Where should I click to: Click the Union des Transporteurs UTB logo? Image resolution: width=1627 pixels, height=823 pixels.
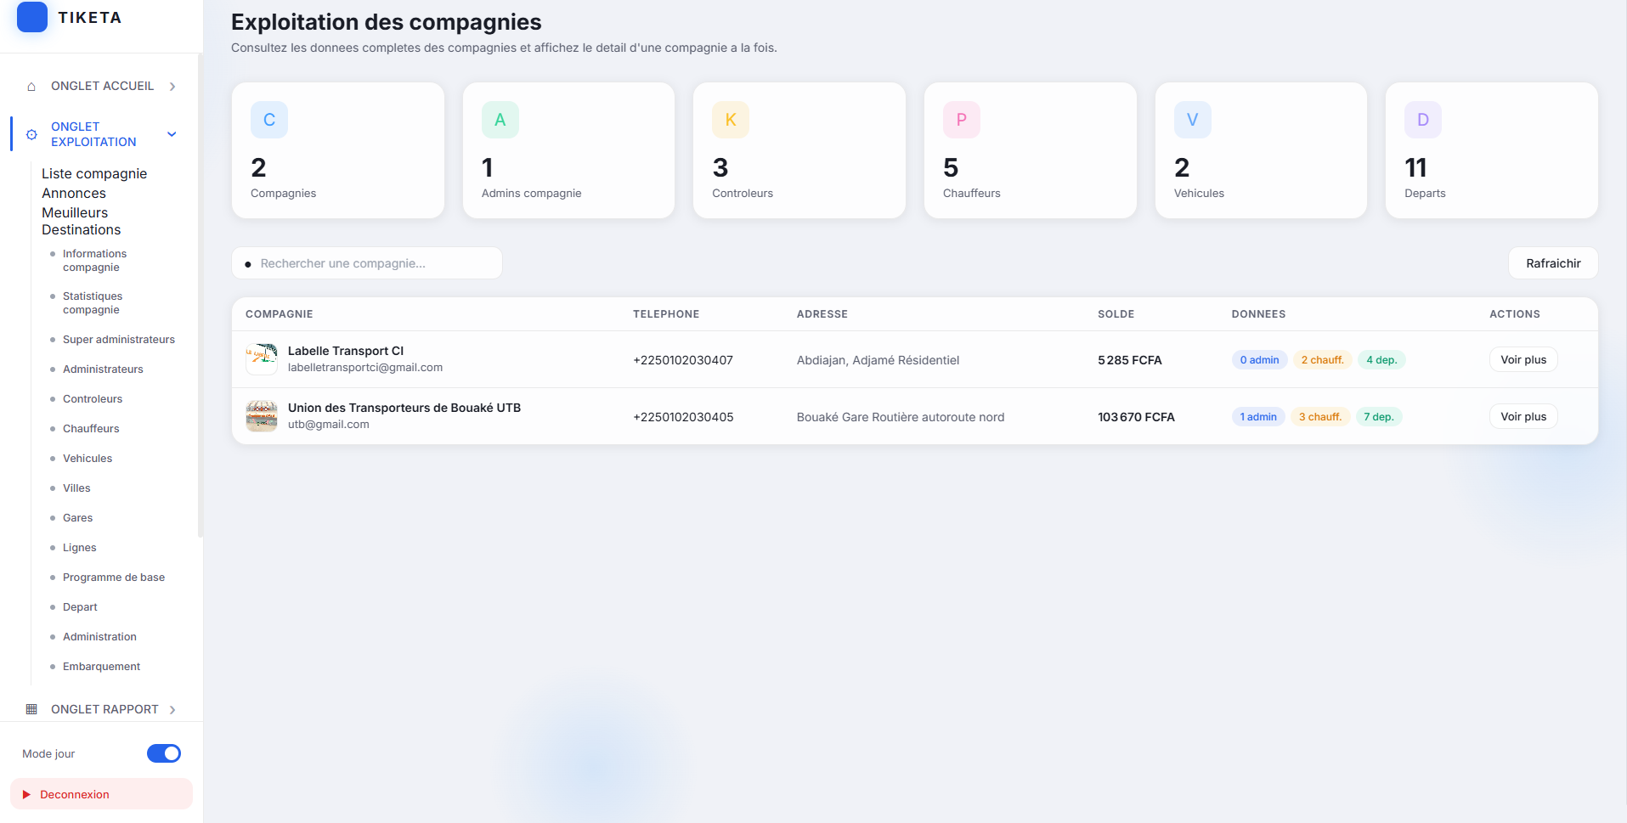pyautogui.click(x=262, y=416)
